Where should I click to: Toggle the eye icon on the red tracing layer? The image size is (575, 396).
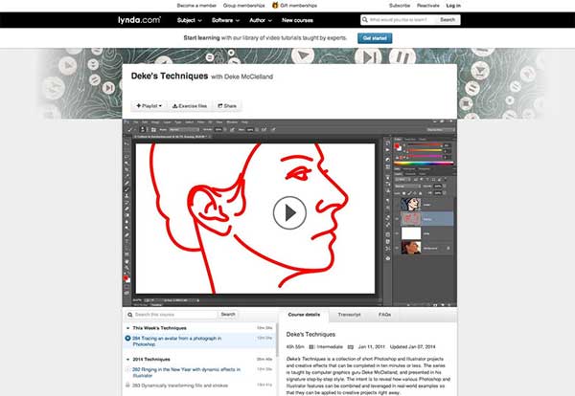point(397,219)
